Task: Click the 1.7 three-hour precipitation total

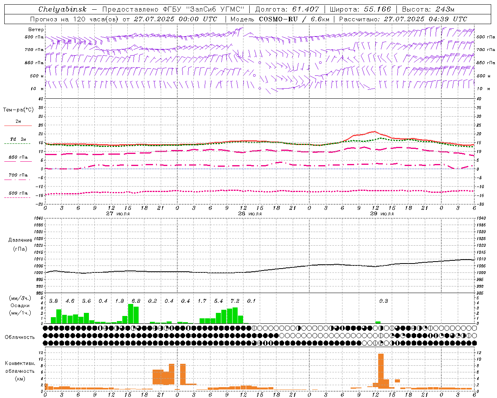Action: pyautogui.click(x=202, y=301)
